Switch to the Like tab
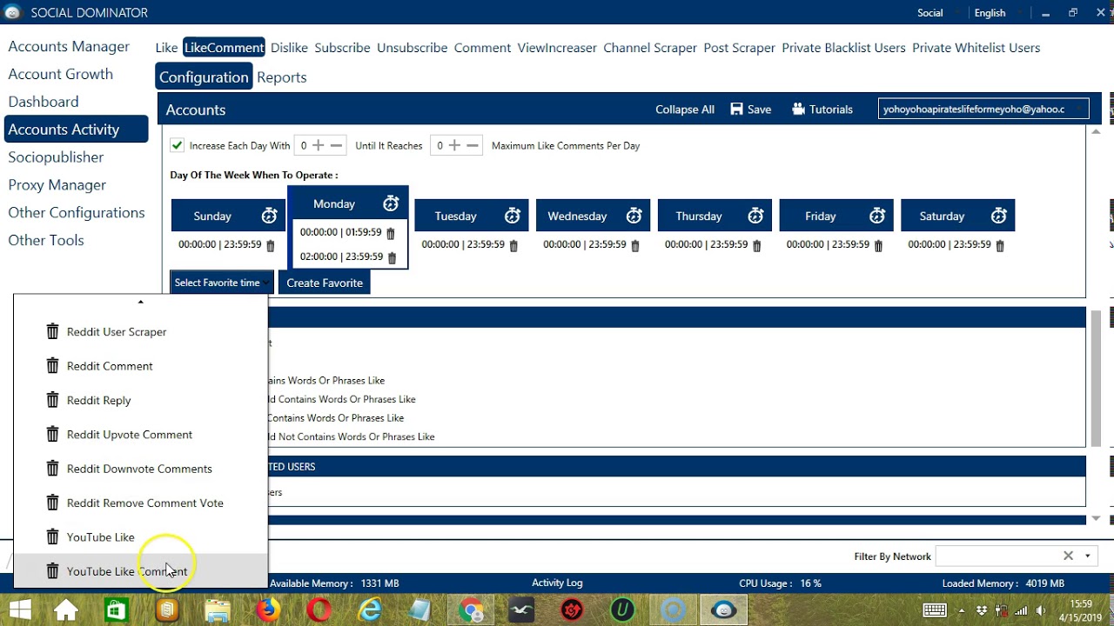The width and height of the screenshot is (1114, 626). click(x=166, y=48)
